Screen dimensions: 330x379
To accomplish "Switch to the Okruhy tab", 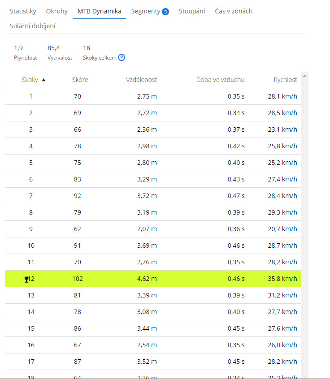I will [x=56, y=11].
